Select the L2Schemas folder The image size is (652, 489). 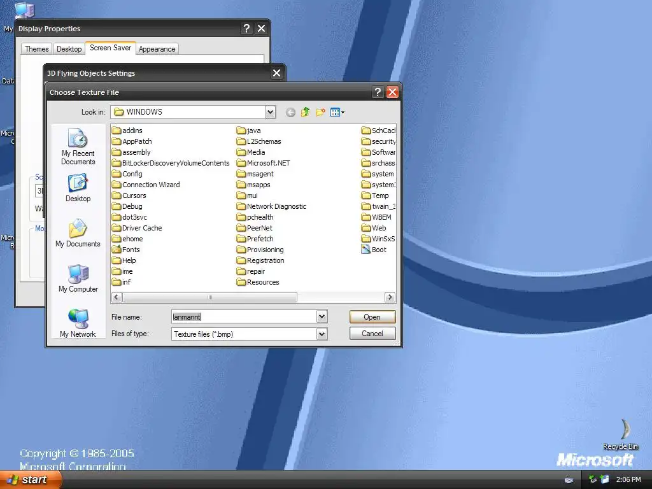[x=259, y=141]
